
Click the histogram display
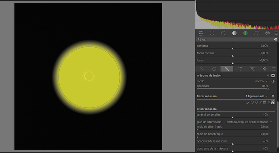tap(237, 15)
